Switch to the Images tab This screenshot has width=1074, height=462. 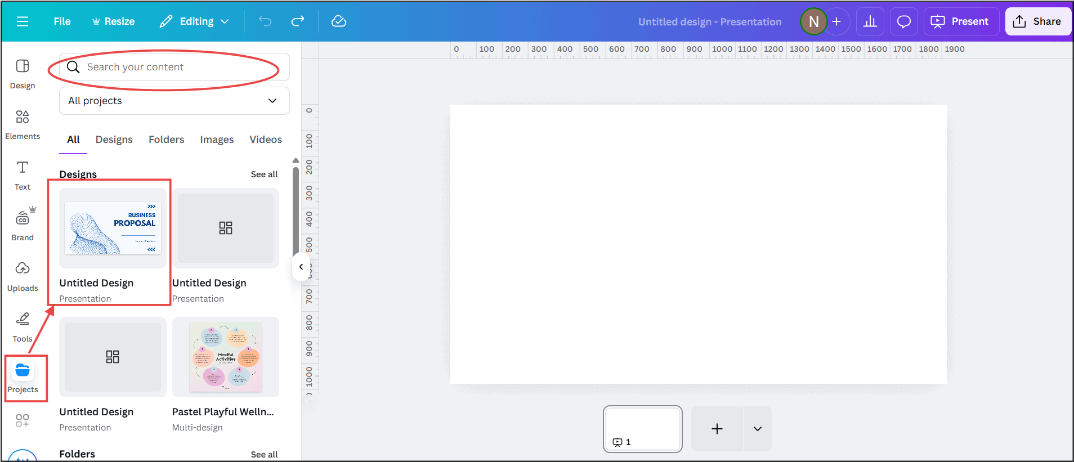(217, 140)
